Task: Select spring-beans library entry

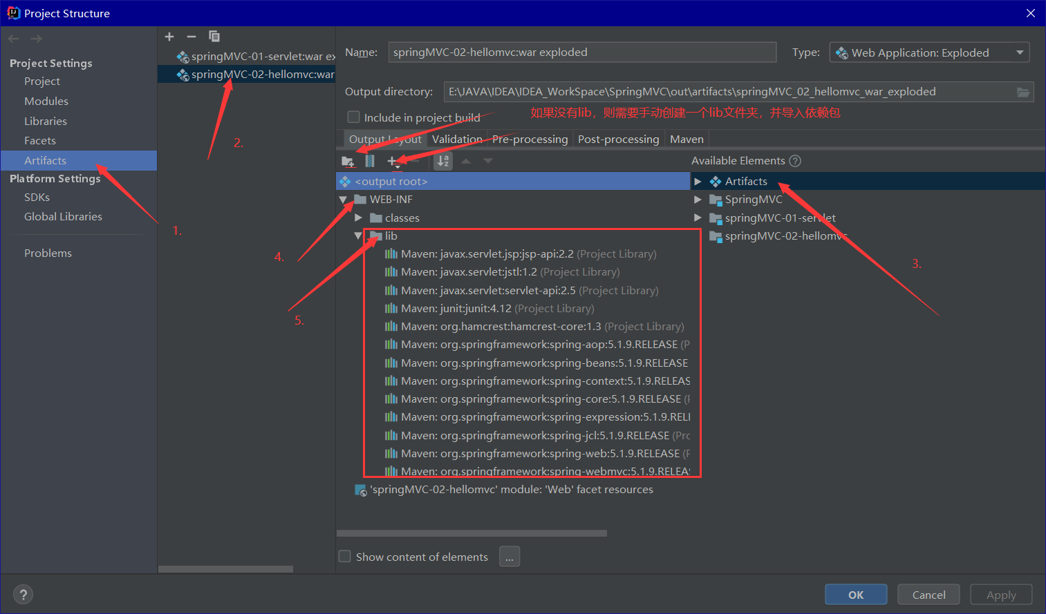Action: point(536,363)
